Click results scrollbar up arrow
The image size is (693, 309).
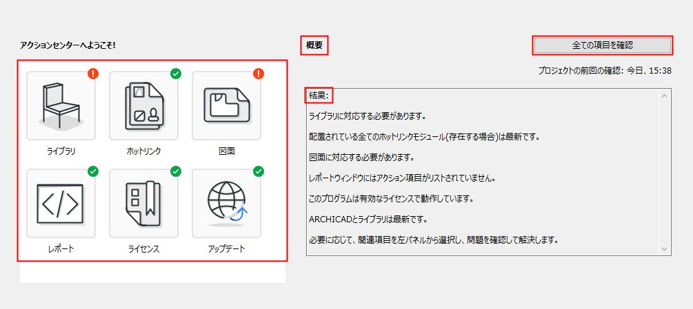click(x=664, y=95)
